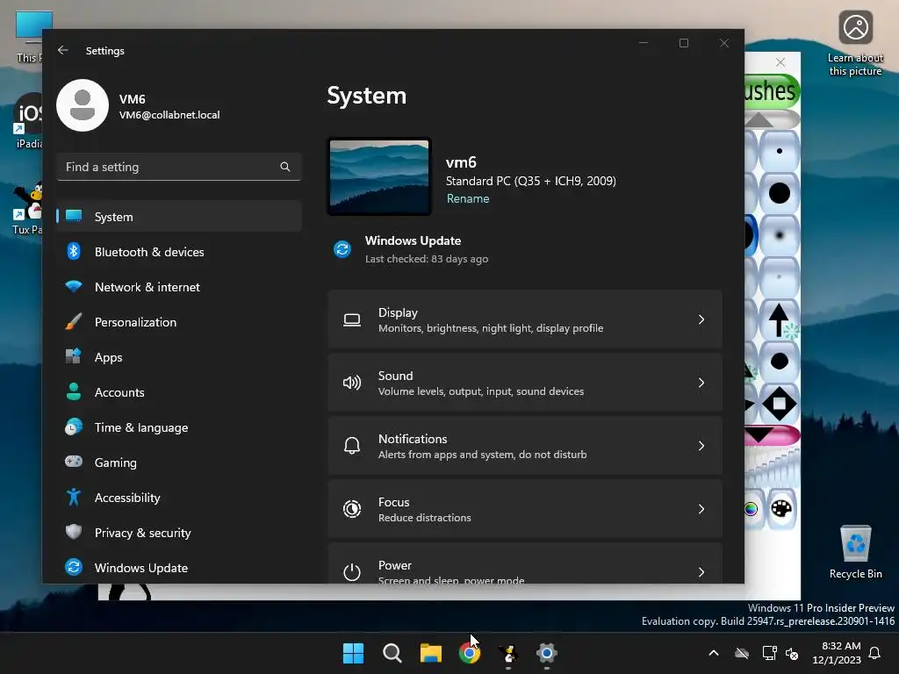Click the Bluetooth icon in sidebar
This screenshot has height=674, width=899.
click(74, 251)
